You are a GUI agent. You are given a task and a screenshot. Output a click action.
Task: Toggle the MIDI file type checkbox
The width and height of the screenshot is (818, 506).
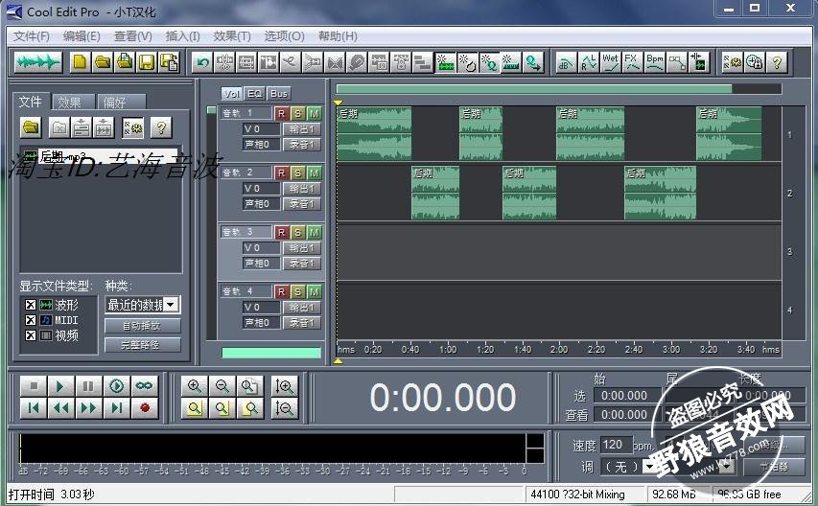[x=31, y=320]
